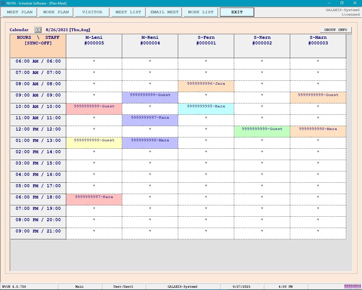
Task: Click the 4:09 PM status bar time
Action: click(x=285, y=287)
